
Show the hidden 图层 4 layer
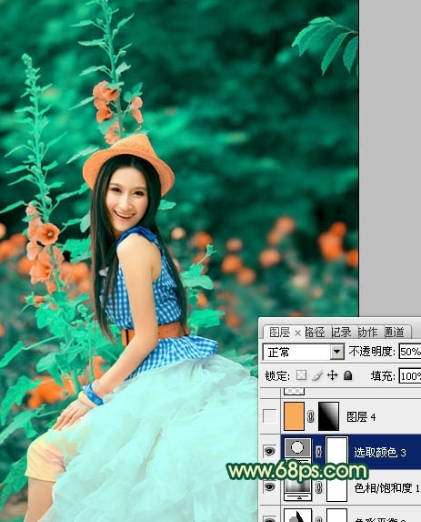point(269,416)
